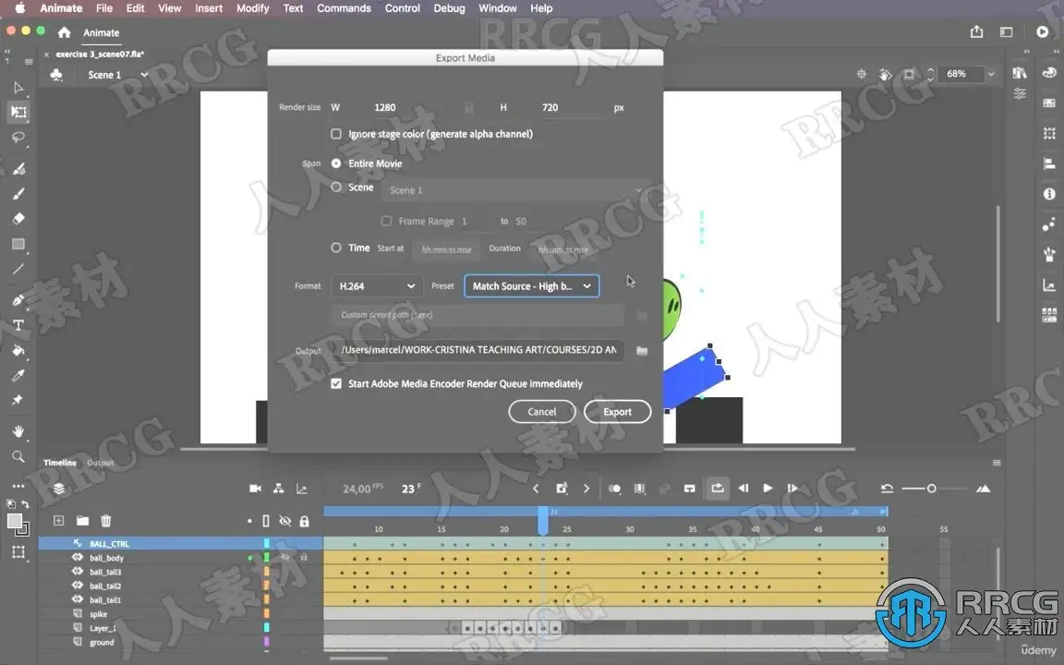The width and height of the screenshot is (1064, 665).
Task: Open the Window menu
Action: [x=498, y=8]
